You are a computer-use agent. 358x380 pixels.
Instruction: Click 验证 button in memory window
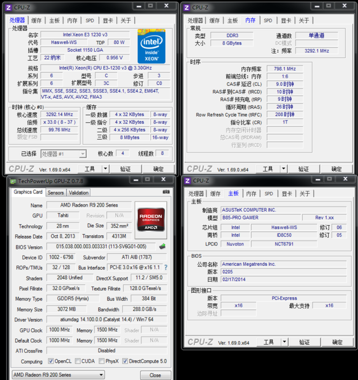pos(304,169)
